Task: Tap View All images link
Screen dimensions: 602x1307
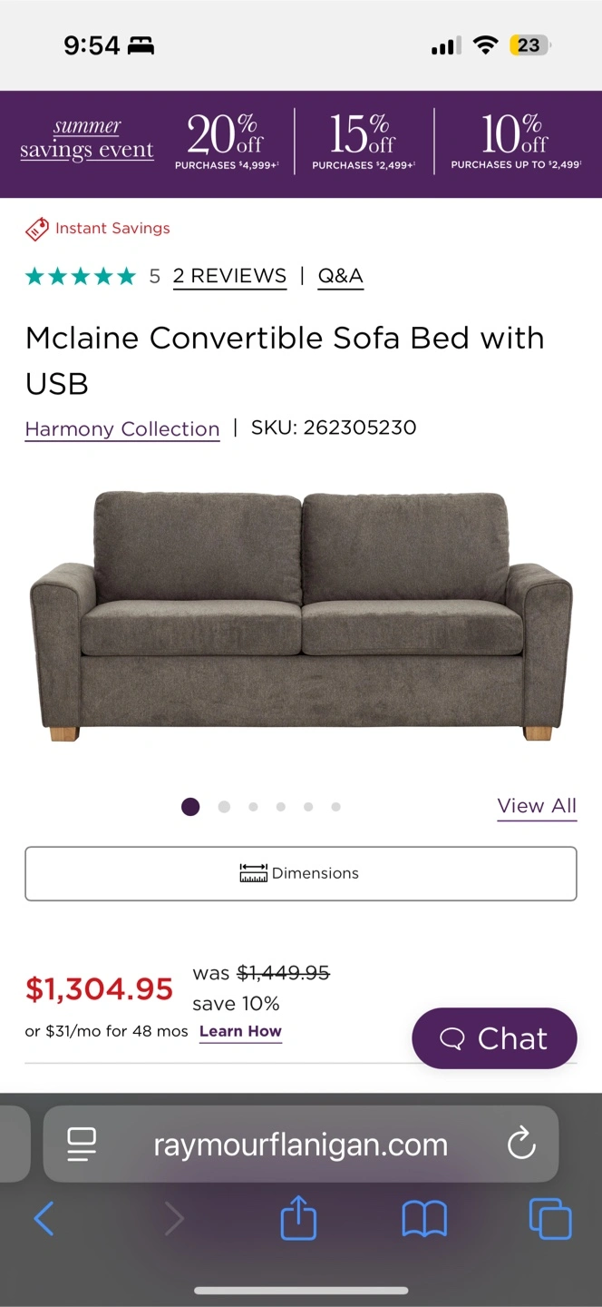Action: (537, 806)
